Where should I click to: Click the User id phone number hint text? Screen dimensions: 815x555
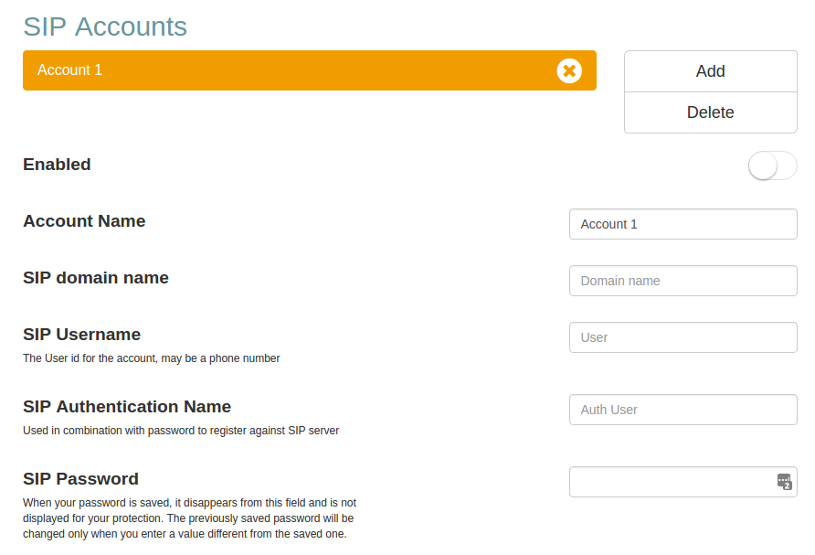click(x=151, y=358)
